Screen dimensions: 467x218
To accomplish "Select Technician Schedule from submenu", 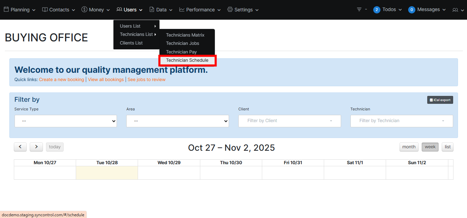I will click(x=187, y=60).
